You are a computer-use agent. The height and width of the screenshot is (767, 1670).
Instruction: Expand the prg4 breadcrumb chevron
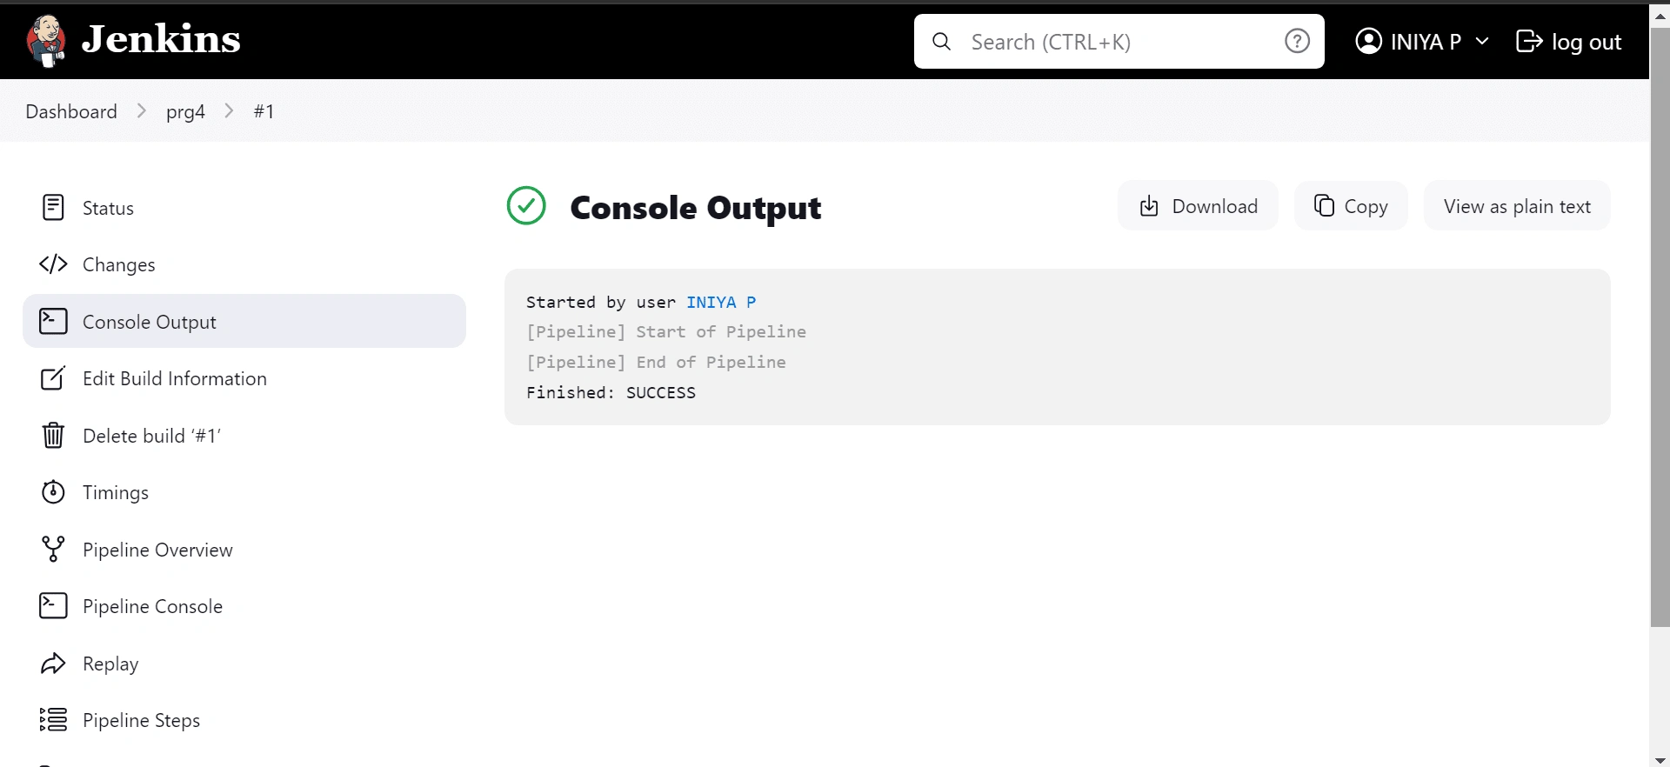coord(229,111)
